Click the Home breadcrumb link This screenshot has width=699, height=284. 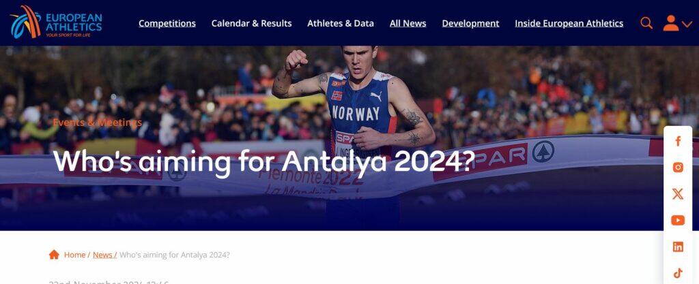[74, 255]
